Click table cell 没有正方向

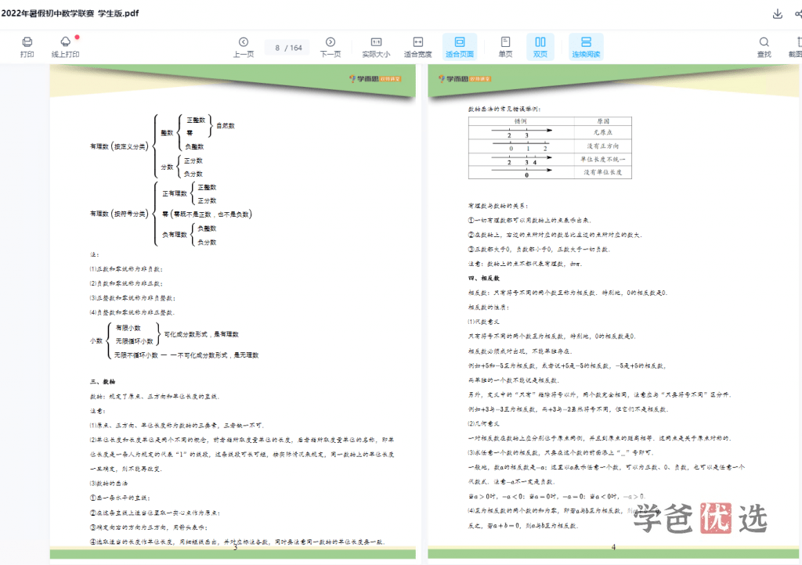click(x=602, y=146)
